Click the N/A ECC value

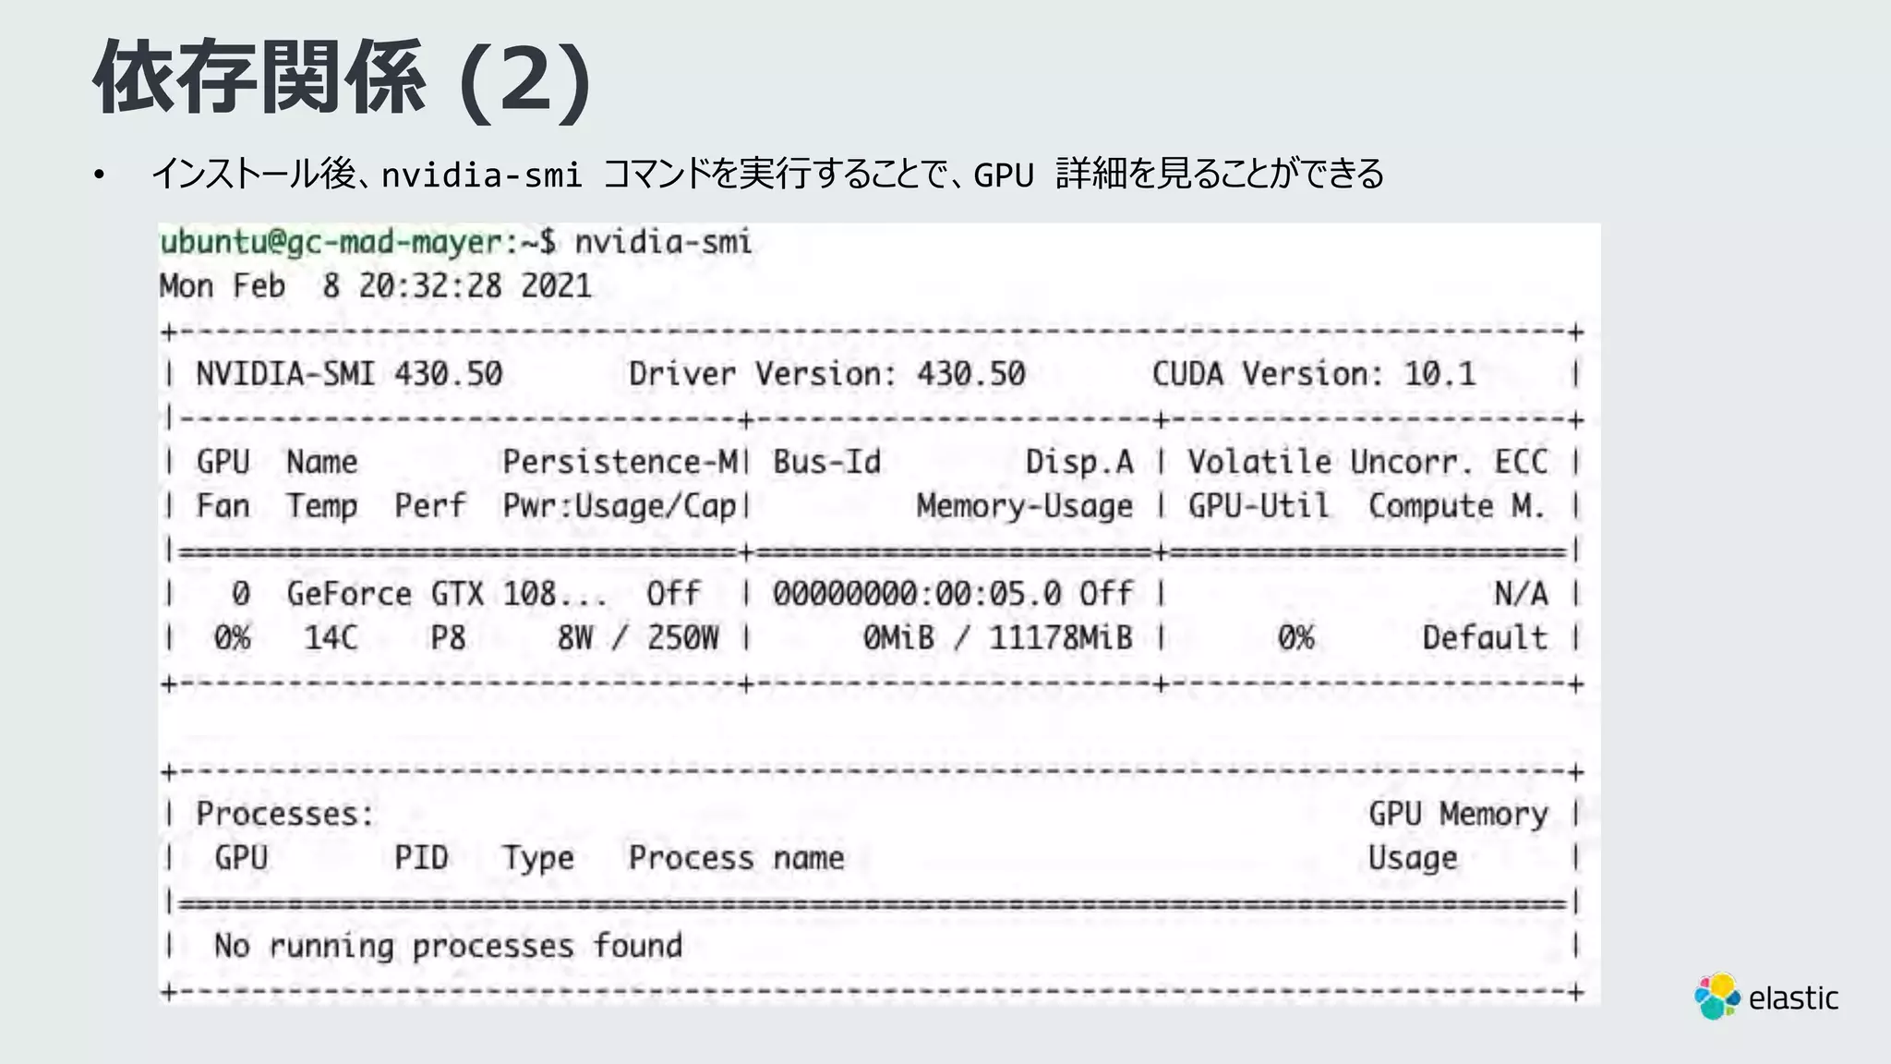[x=1521, y=594]
